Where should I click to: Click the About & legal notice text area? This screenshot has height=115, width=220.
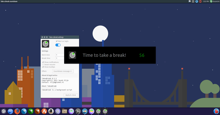pyautogui.click(x=60, y=84)
